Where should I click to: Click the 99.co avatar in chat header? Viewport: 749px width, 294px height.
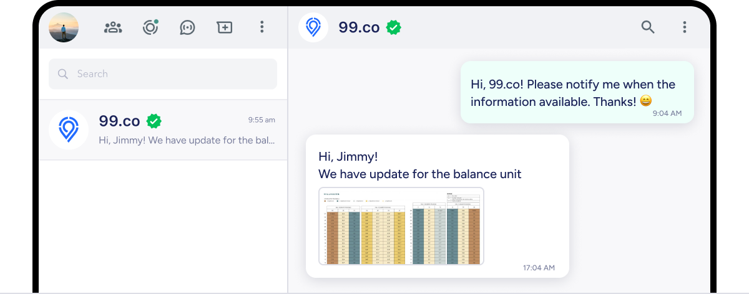coord(313,27)
